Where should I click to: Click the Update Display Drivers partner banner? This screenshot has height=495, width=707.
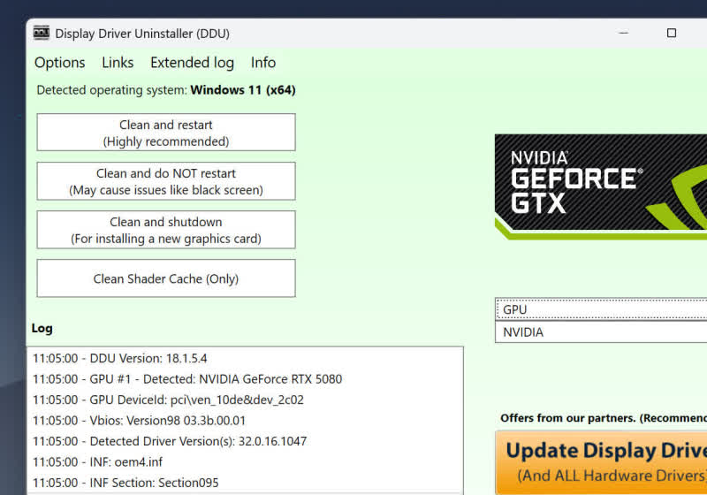click(601, 462)
